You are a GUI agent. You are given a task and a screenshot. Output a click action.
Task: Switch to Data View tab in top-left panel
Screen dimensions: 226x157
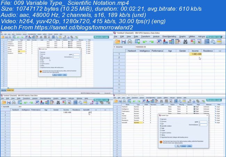point(3,90)
